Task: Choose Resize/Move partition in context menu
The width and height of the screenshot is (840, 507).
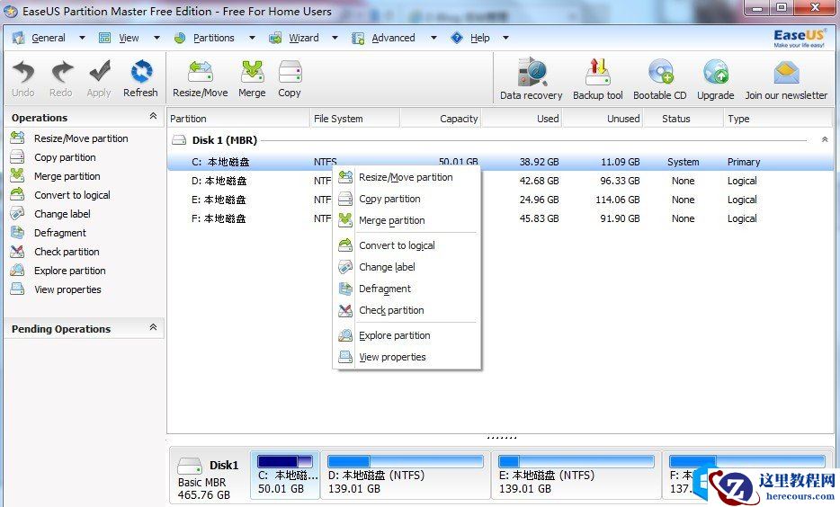Action: 407,177
